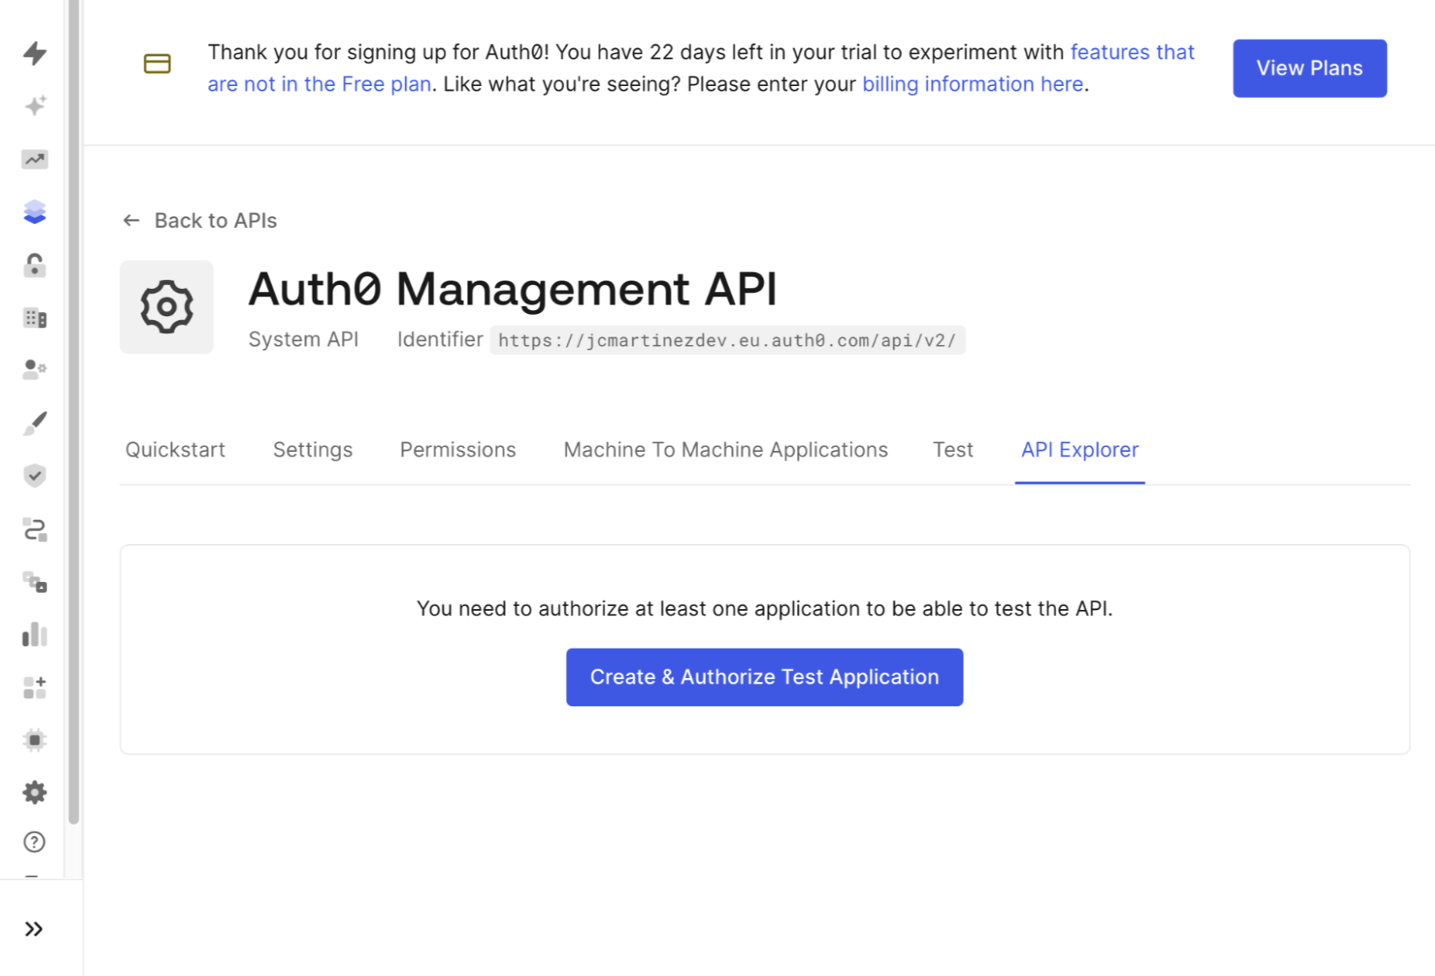Open the Getting Started lightning icon
Viewport: 1435px width, 976px height.
tap(35, 54)
